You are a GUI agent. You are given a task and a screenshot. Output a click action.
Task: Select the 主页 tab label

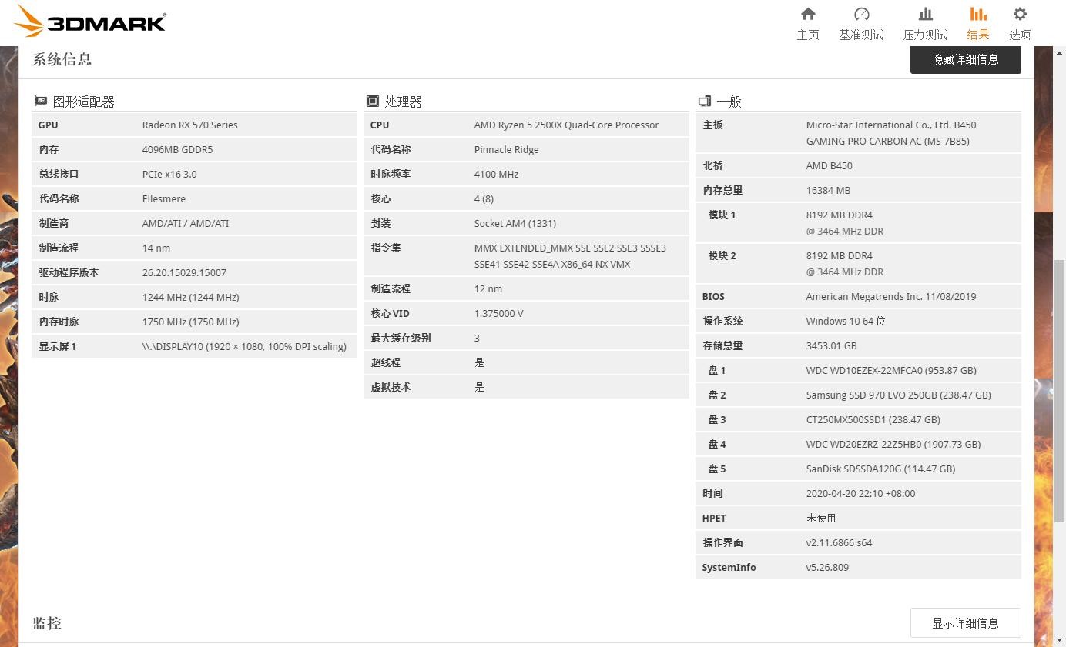click(808, 35)
